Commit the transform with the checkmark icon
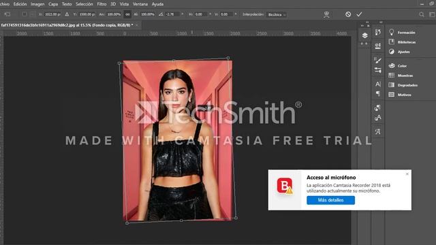436x245 pixels. tap(359, 14)
